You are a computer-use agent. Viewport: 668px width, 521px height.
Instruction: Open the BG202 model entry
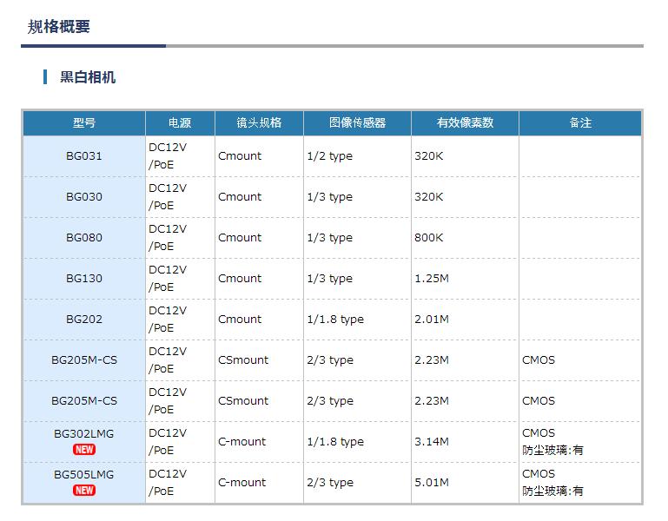(x=84, y=320)
